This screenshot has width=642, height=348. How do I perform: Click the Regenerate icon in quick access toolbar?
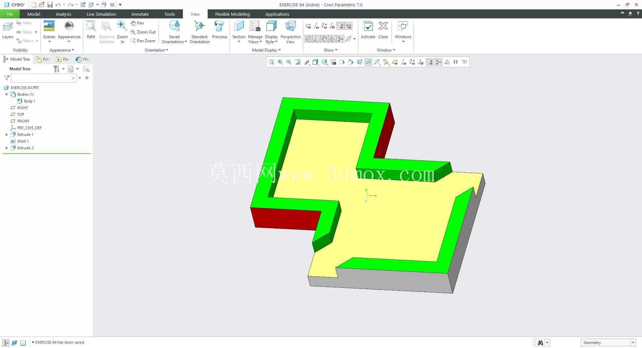click(83, 5)
